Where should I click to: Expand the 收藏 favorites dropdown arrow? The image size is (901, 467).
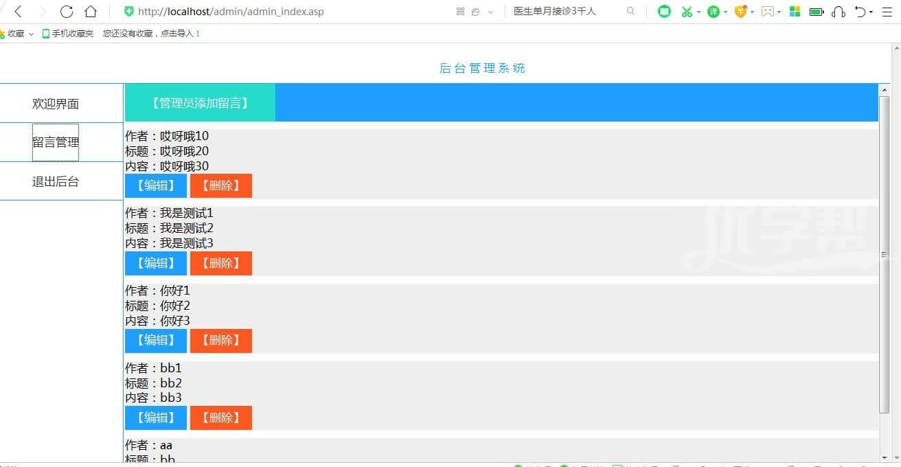(x=31, y=34)
